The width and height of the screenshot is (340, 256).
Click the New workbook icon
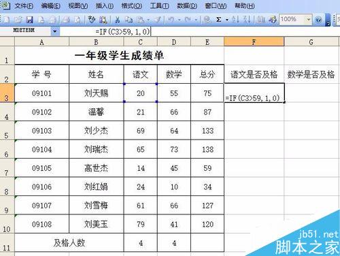(x=6, y=20)
